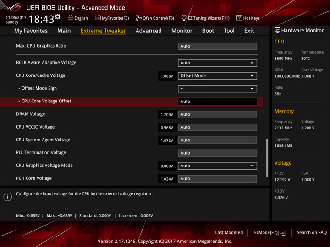Image resolution: width=330 pixels, height=247 pixels.
Task: Click the Min.: -0.635V range text
Action: coord(28,216)
